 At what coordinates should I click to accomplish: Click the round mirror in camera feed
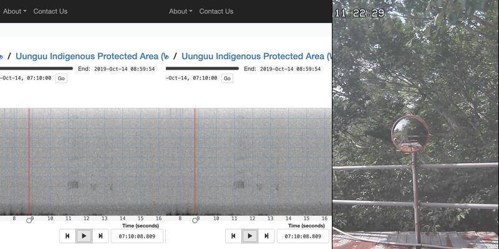click(409, 133)
